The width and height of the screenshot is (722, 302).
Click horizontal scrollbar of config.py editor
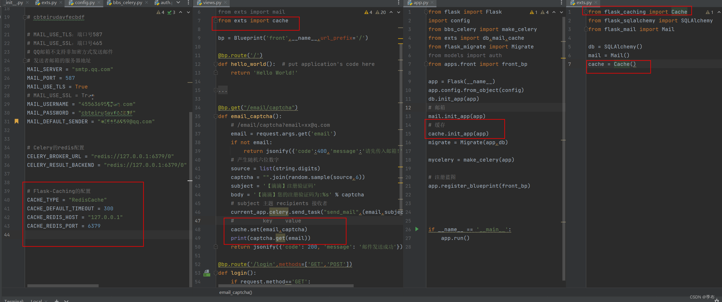[63, 286]
